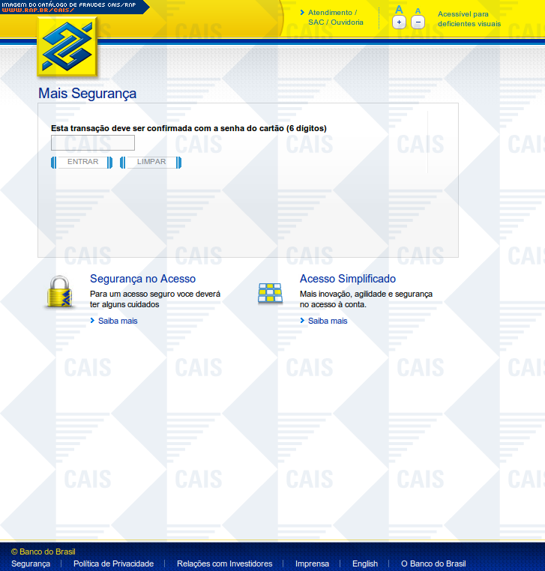Open Acessível para deficientes visuais link
This screenshot has height=571, width=545.
(469, 19)
